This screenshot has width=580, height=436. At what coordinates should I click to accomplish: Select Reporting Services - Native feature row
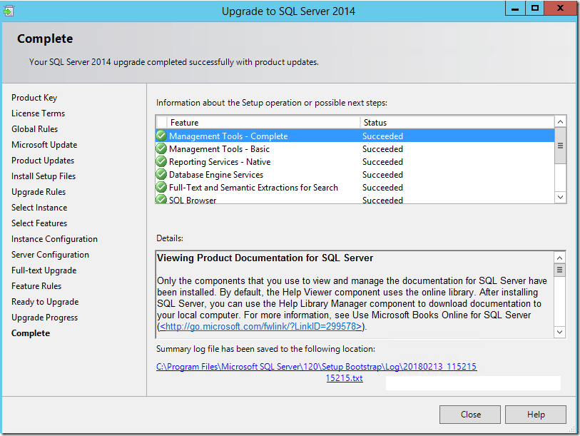[355, 162]
